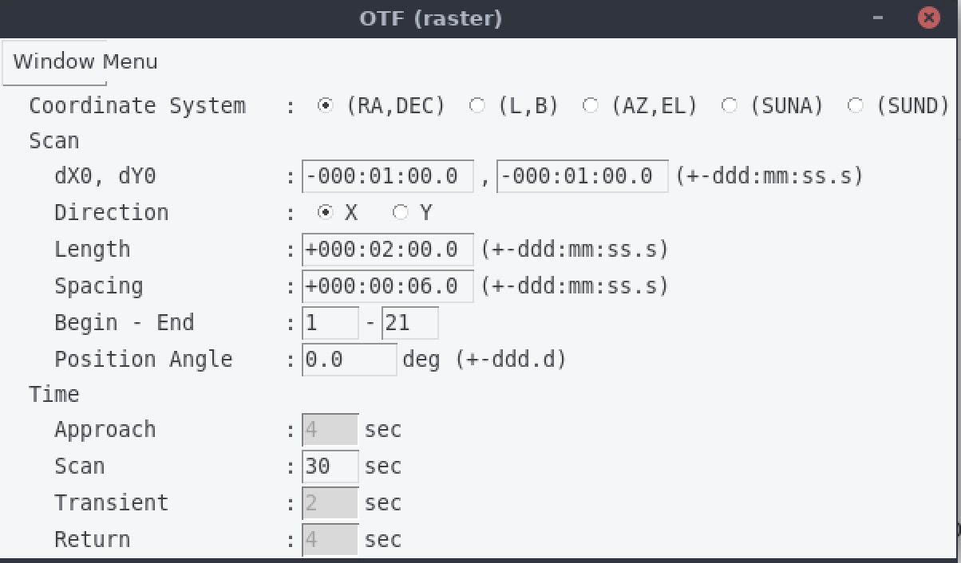Click the Scan time seconds field
961x563 pixels.
pos(330,467)
